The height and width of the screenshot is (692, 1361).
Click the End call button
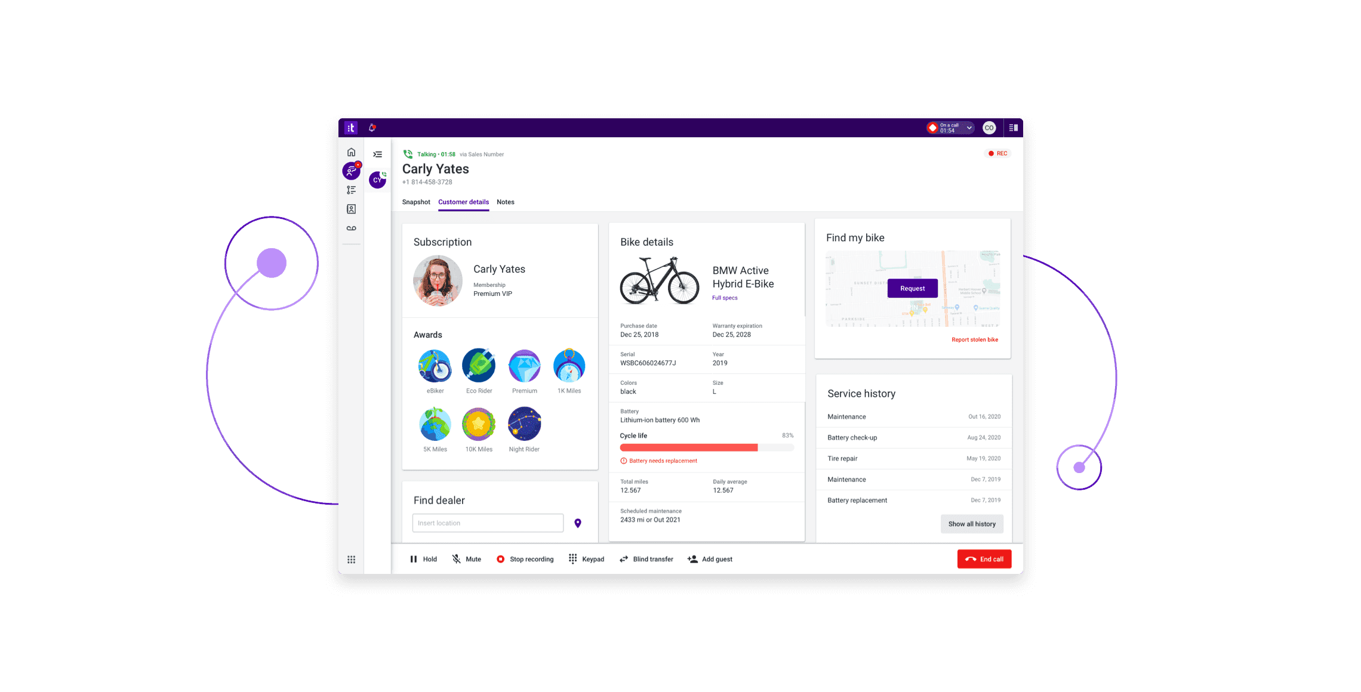point(983,559)
